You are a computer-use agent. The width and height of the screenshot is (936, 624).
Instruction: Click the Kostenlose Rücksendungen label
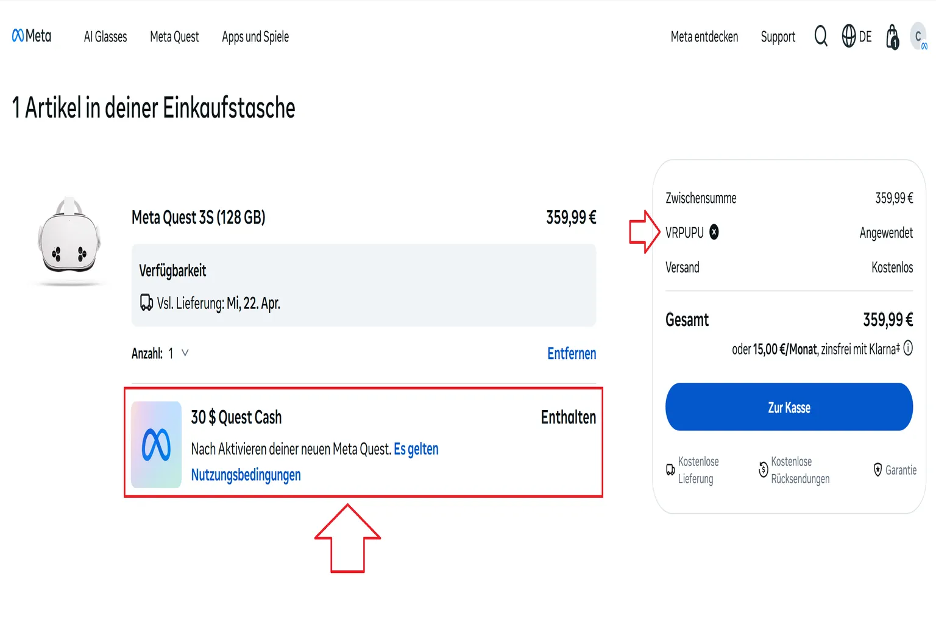pos(800,470)
